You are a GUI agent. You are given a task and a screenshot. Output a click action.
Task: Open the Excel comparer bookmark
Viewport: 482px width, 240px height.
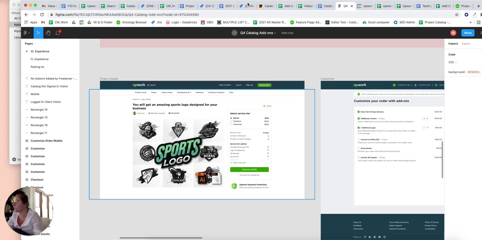tap(376, 22)
